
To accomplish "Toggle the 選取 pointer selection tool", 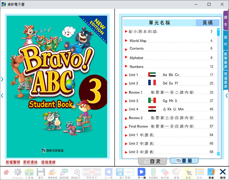I will 188,173.
